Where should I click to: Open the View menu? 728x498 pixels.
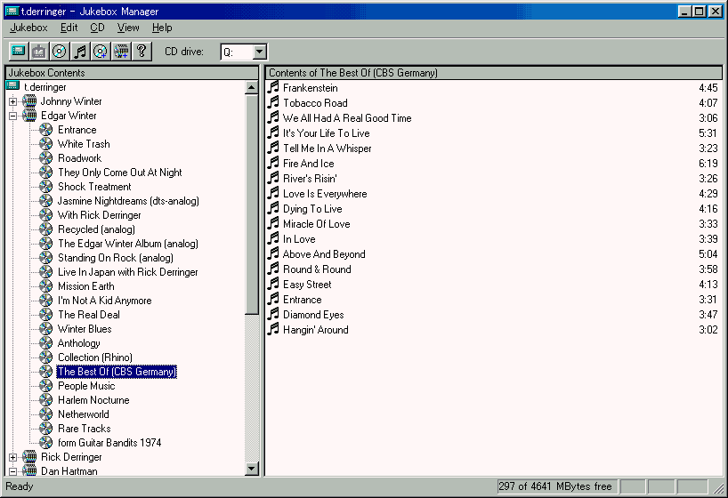click(x=128, y=28)
